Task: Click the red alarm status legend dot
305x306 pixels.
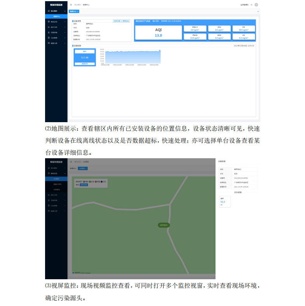Action: pyautogui.click(x=96, y=182)
